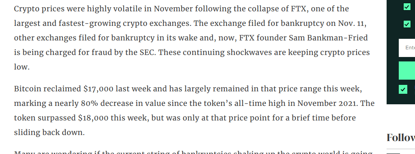Click the green subscribe button
The height and width of the screenshot is (154, 415).
pyautogui.click(x=407, y=70)
